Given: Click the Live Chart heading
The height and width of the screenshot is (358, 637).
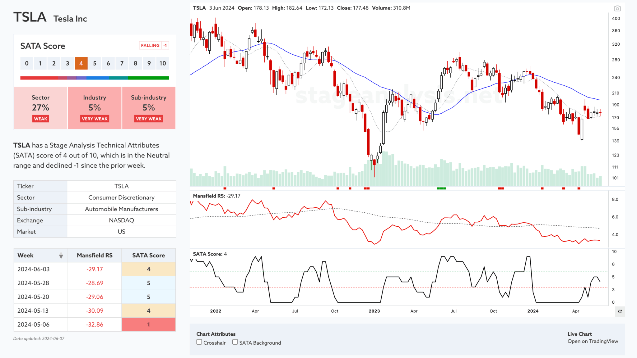Looking at the screenshot, I should 579,334.
